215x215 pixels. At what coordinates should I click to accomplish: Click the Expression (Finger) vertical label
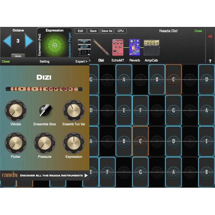[x=70, y=45]
